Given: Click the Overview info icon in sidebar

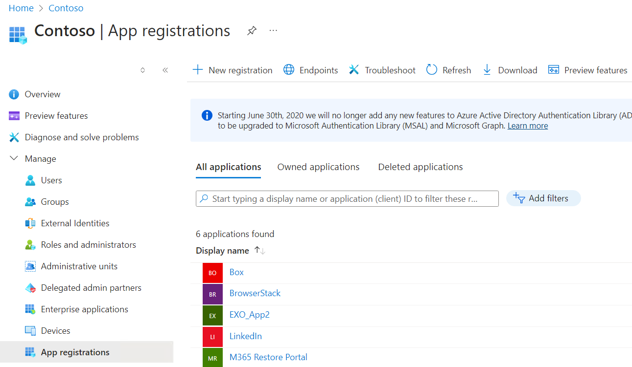Looking at the screenshot, I should (x=14, y=94).
